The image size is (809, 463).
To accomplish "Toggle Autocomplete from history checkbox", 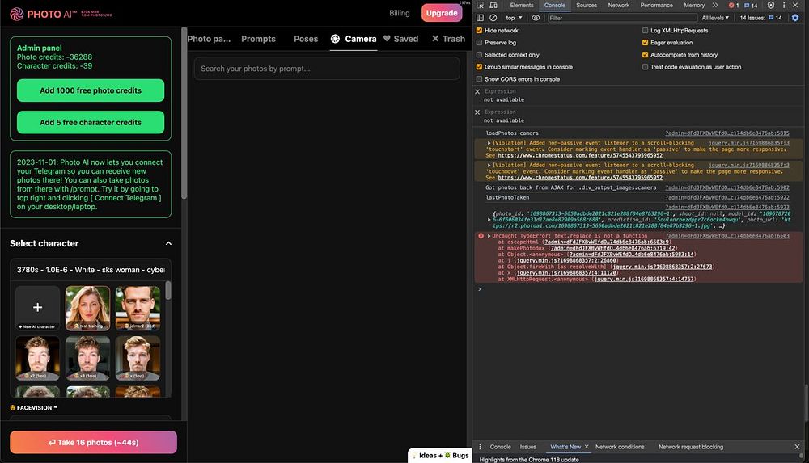I will (645, 55).
